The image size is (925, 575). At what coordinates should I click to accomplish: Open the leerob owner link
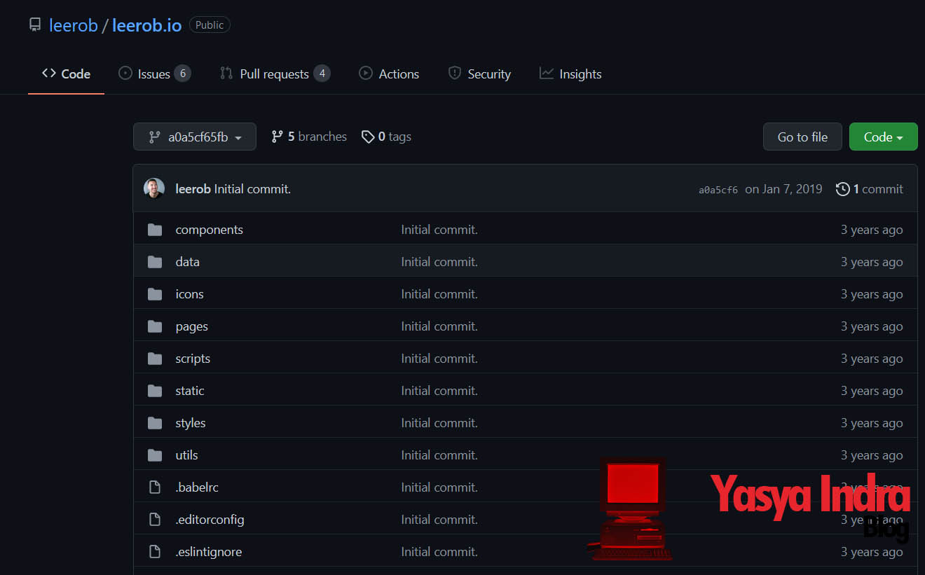(73, 26)
